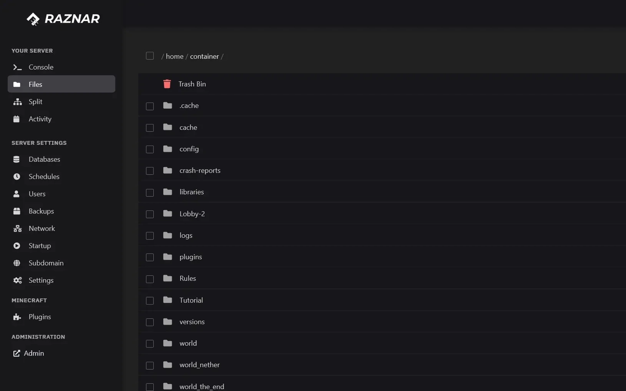626x391 pixels.
Task: Navigate to home via breadcrumb
Action: coord(174,56)
